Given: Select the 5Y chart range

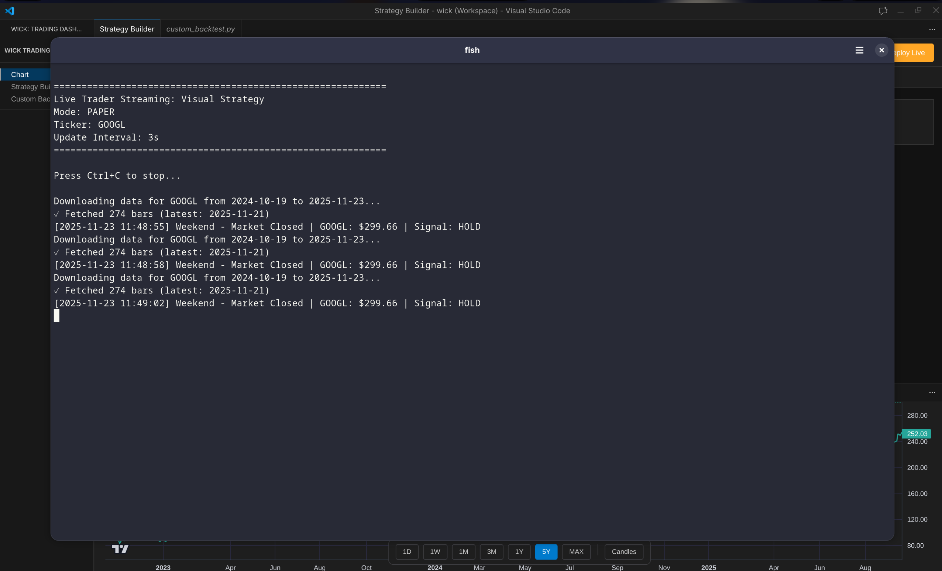Looking at the screenshot, I should [x=546, y=551].
